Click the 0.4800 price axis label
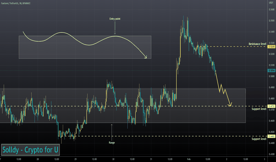Screen dimensions: 276x162 click(272, 99)
